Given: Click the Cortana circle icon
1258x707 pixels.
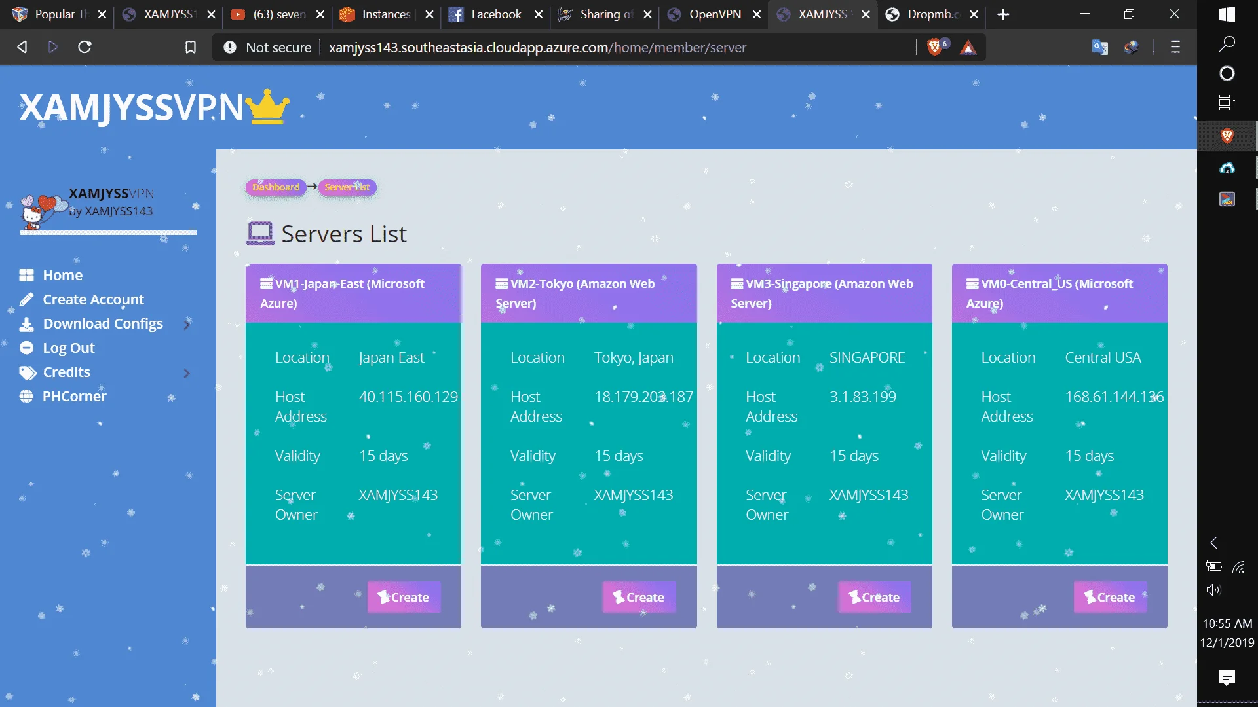Looking at the screenshot, I should [x=1227, y=73].
